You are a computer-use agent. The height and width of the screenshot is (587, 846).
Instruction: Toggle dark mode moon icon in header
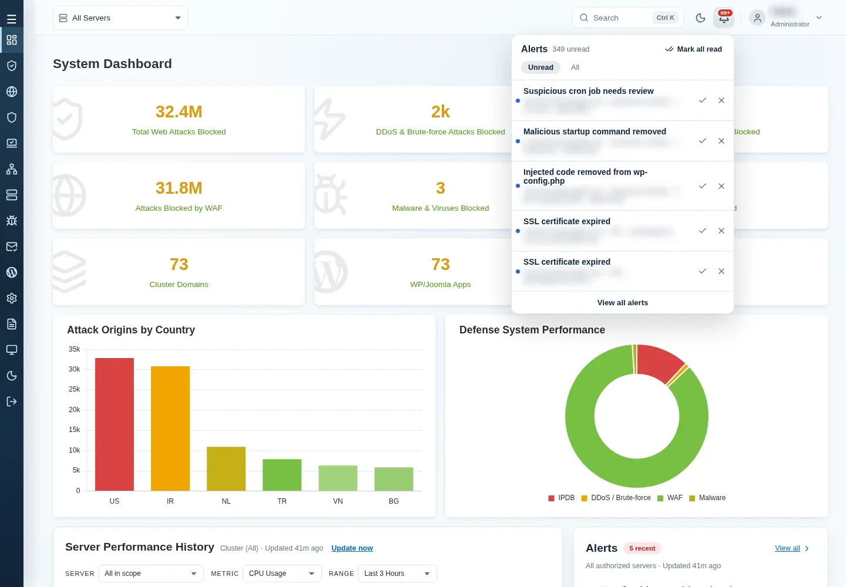[x=700, y=18]
